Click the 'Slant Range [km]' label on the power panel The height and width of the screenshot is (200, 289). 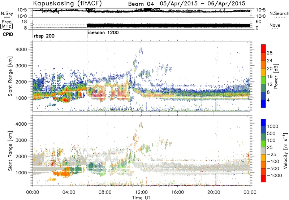tap(10, 76)
